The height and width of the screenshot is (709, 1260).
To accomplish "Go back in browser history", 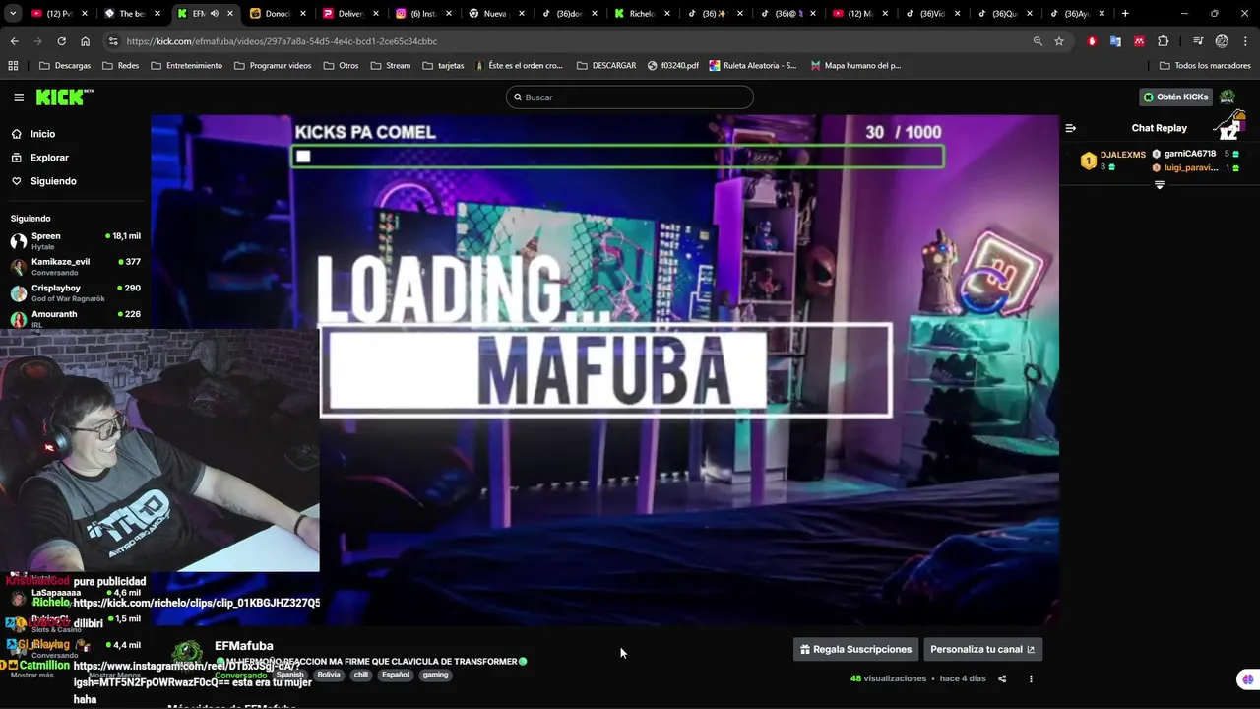I will click(x=14, y=41).
